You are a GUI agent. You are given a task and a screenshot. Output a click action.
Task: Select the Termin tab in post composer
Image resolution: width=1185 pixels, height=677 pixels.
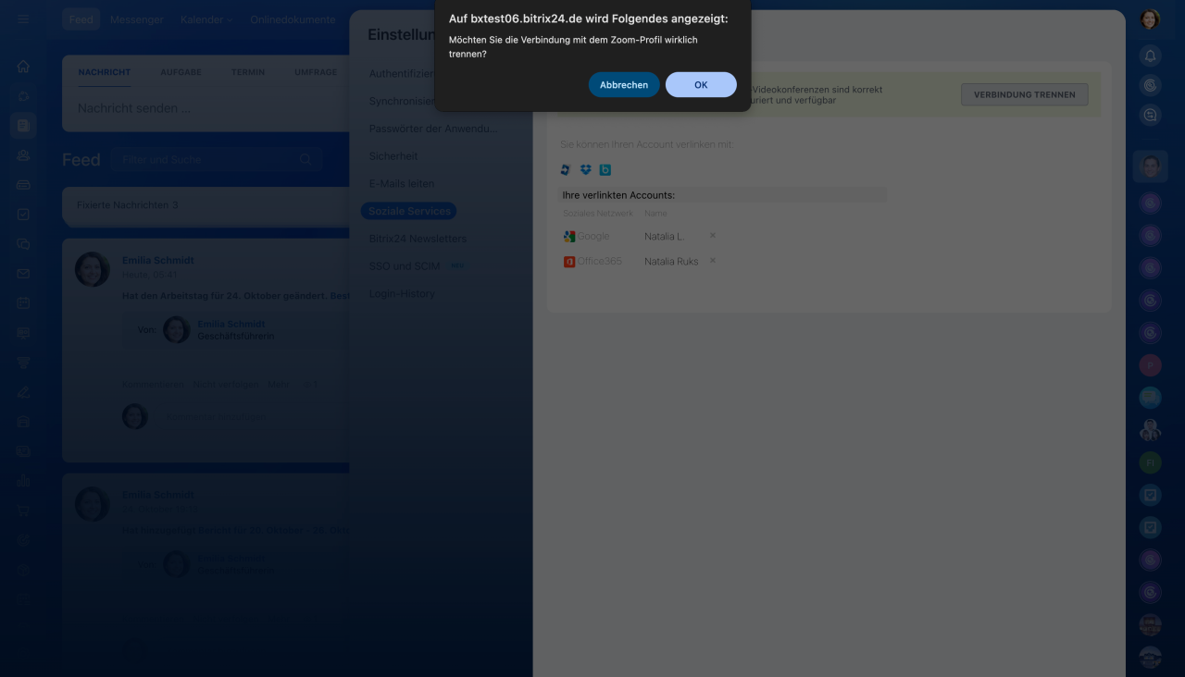[248, 72]
